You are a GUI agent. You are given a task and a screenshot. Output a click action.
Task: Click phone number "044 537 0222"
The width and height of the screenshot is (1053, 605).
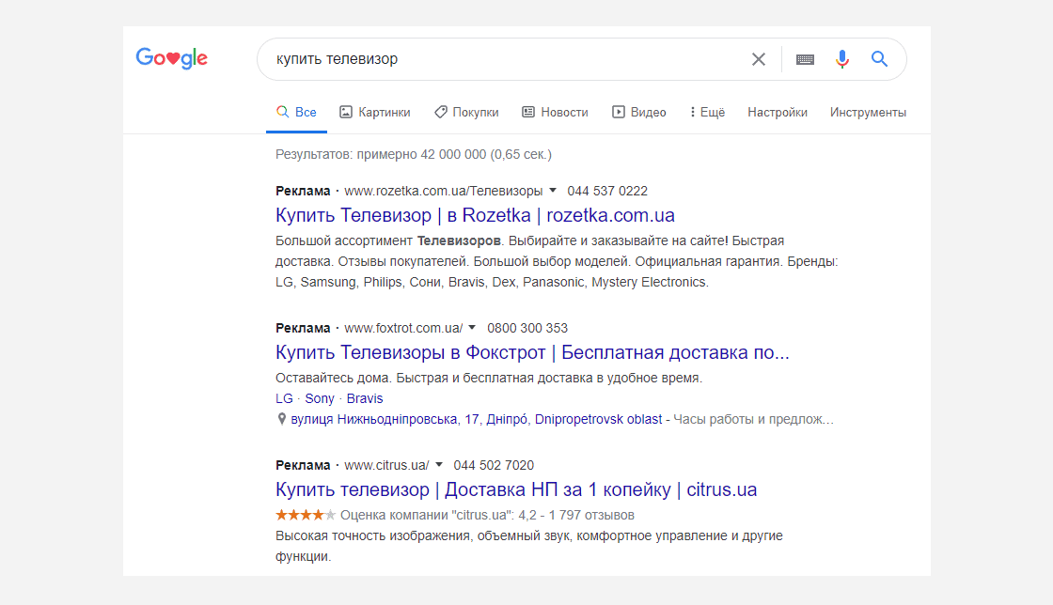pos(607,191)
